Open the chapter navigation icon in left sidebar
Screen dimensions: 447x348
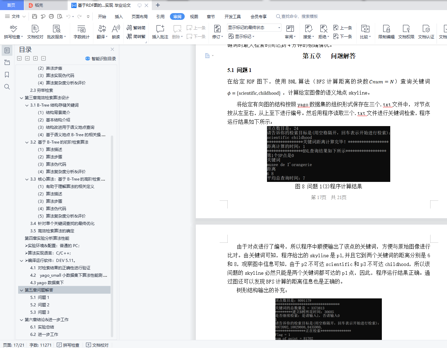7,63
